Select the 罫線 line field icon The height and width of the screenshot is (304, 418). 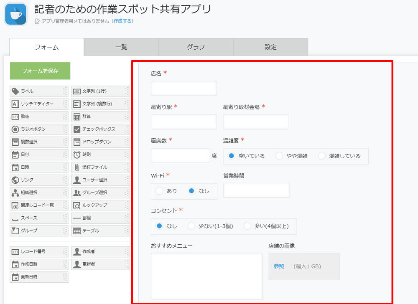tap(77, 218)
